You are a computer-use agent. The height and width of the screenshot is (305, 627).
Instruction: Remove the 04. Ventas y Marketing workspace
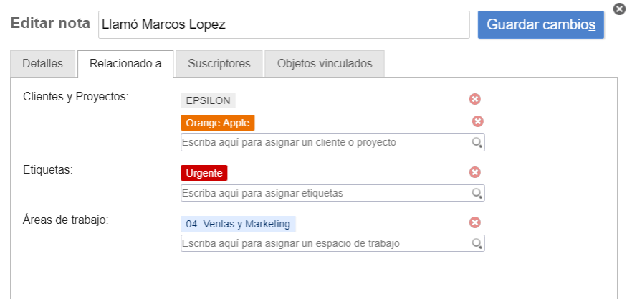474,223
